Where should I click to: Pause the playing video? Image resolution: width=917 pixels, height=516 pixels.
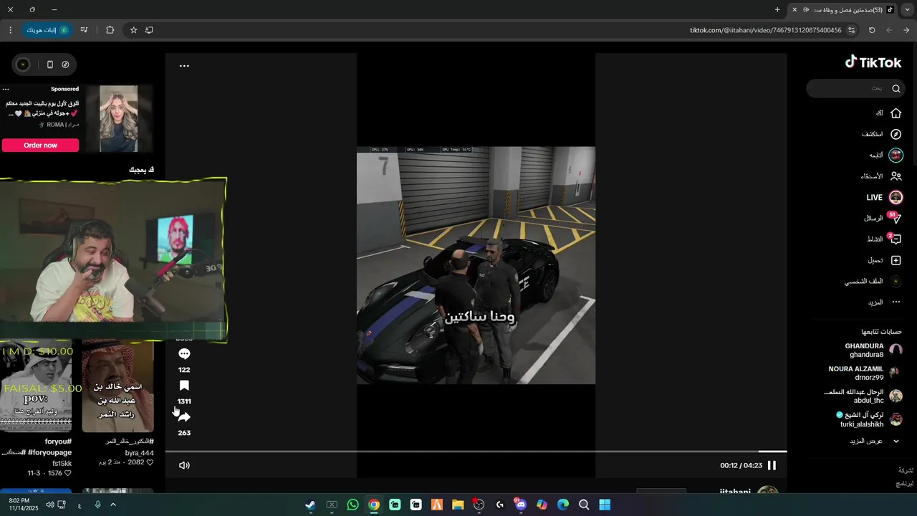click(772, 465)
